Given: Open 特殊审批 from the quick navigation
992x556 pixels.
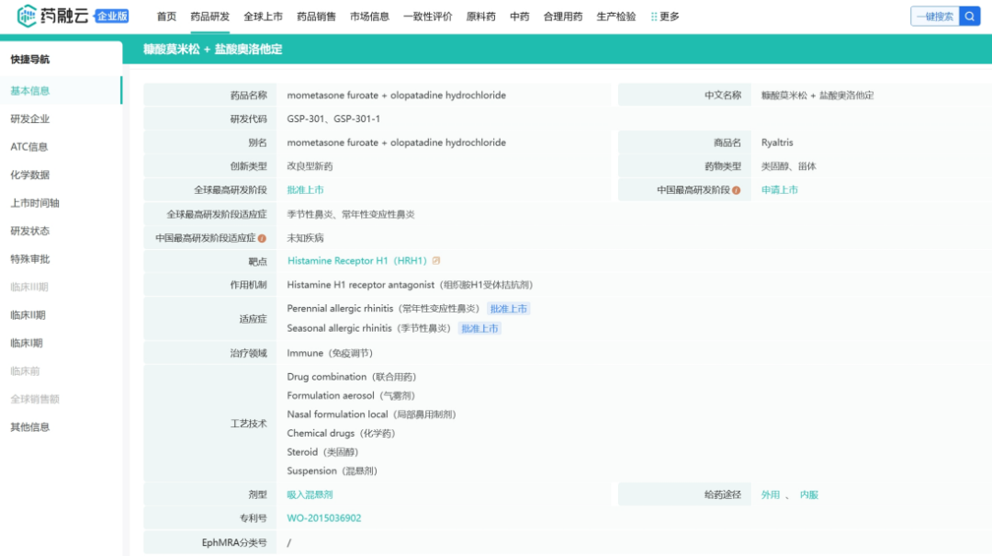Looking at the screenshot, I should click(x=30, y=259).
